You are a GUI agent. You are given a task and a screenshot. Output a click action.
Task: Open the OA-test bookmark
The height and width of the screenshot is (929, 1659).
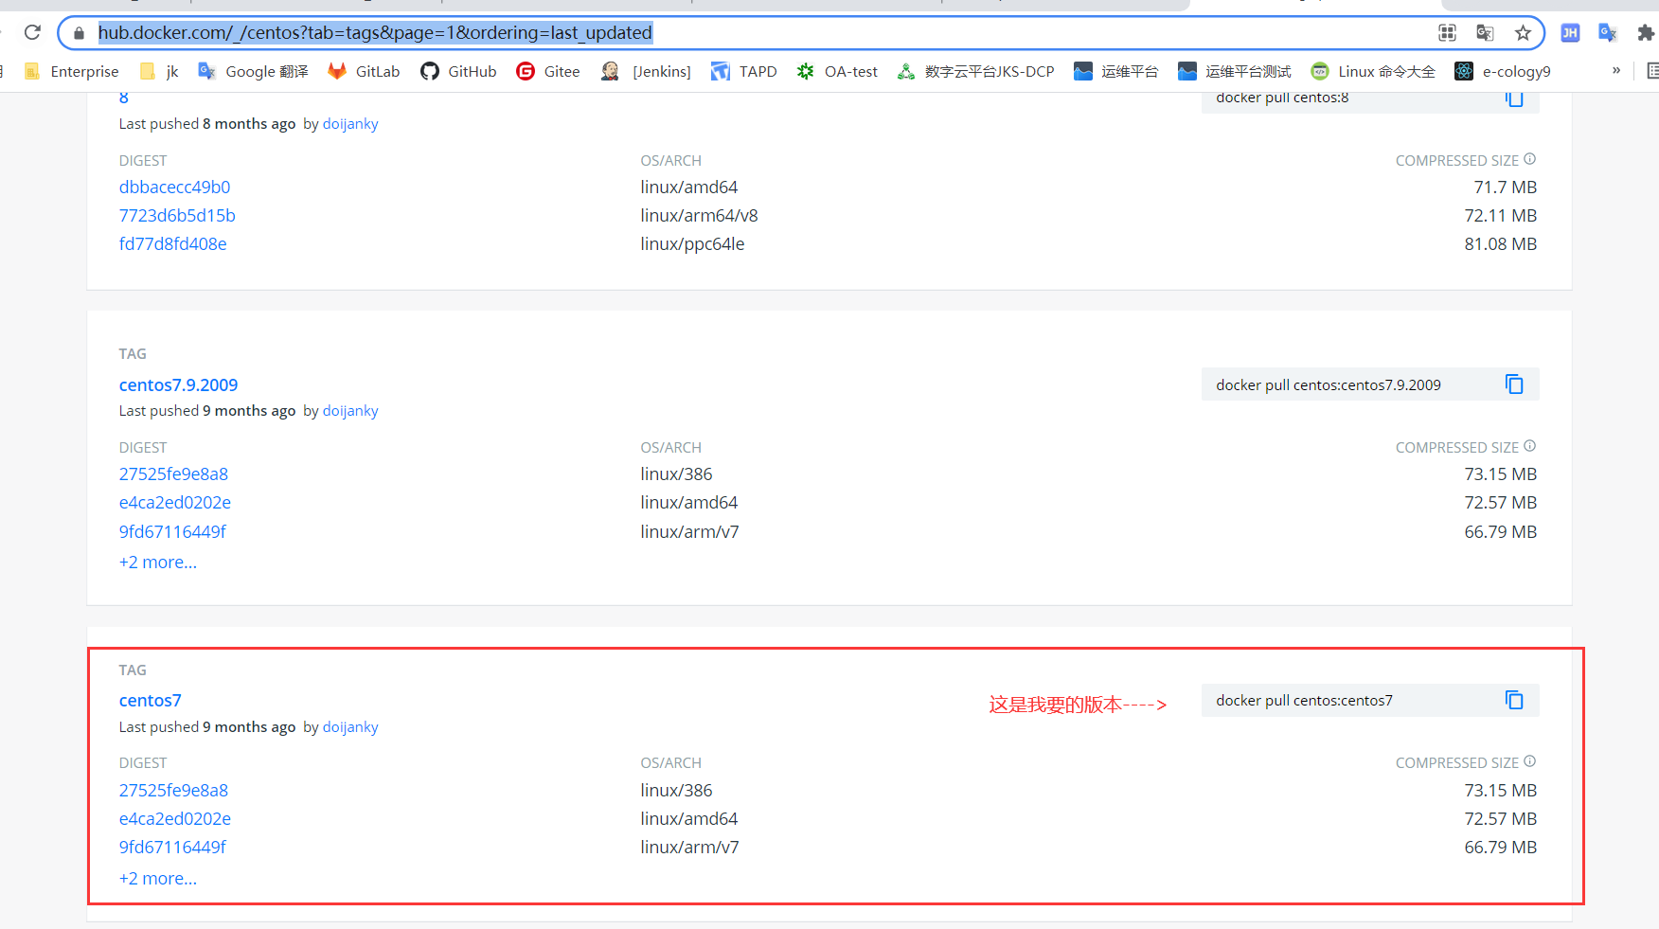(837, 71)
